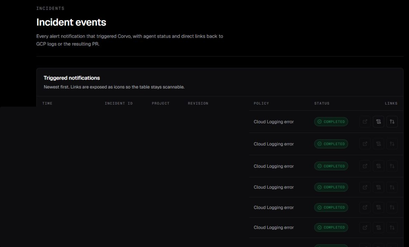The image size is (409, 247).
Task: Click the INCIDENT ID column header
Action: coord(119,103)
